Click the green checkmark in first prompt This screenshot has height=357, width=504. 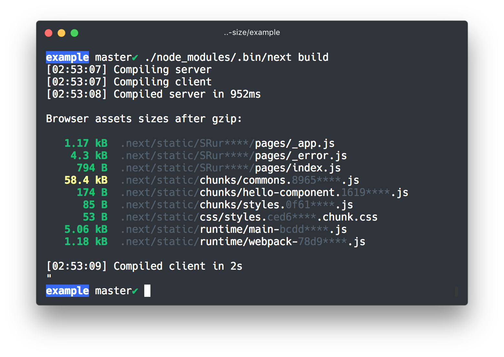(x=135, y=58)
